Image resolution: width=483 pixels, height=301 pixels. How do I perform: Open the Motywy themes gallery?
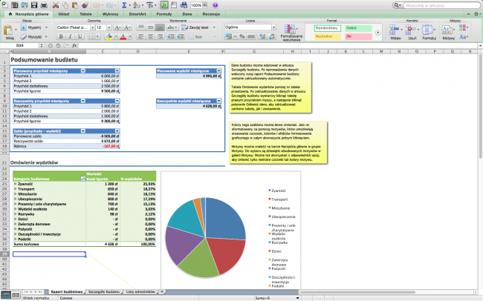[x=448, y=32]
